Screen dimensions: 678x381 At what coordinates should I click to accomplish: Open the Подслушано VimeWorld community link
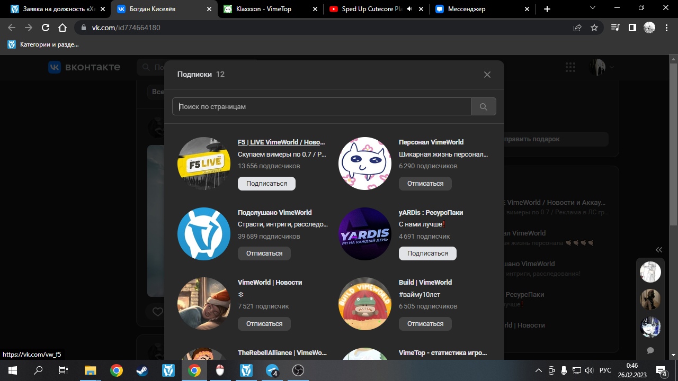point(274,212)
